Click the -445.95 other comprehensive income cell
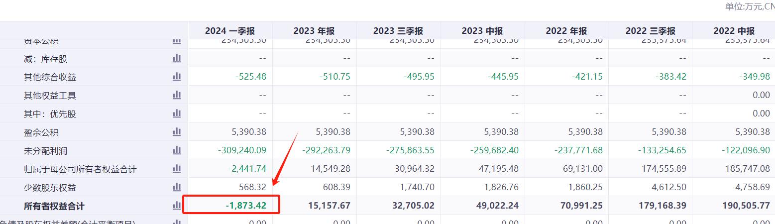This screenshot has height=224, width=775. pos(503,77)
